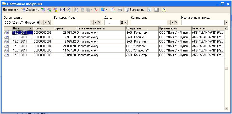Click the find by number icon

coord(69,10)
